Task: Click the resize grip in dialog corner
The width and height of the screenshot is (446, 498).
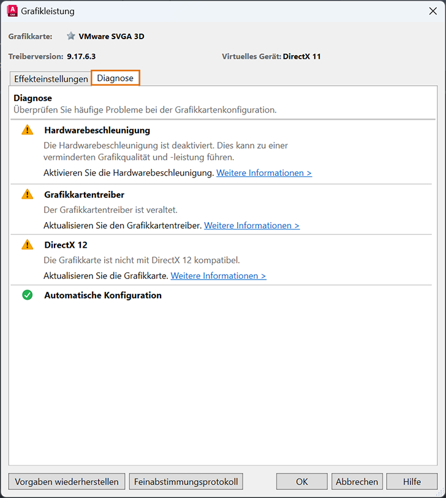Action: click(441, 493)
